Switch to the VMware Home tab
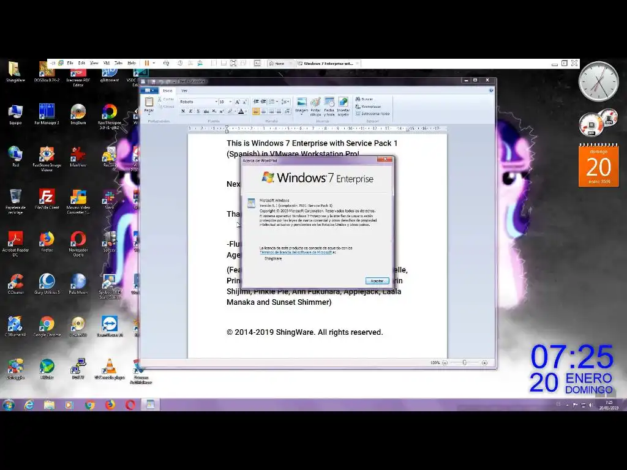The height and width of the screenshot is (470, 627). point(279,64)
